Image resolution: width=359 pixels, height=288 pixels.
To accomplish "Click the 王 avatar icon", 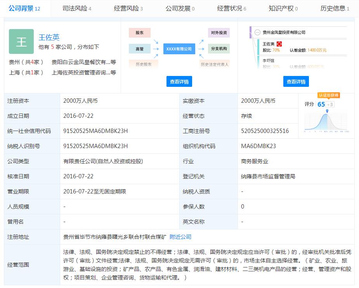I will point(21,41).
